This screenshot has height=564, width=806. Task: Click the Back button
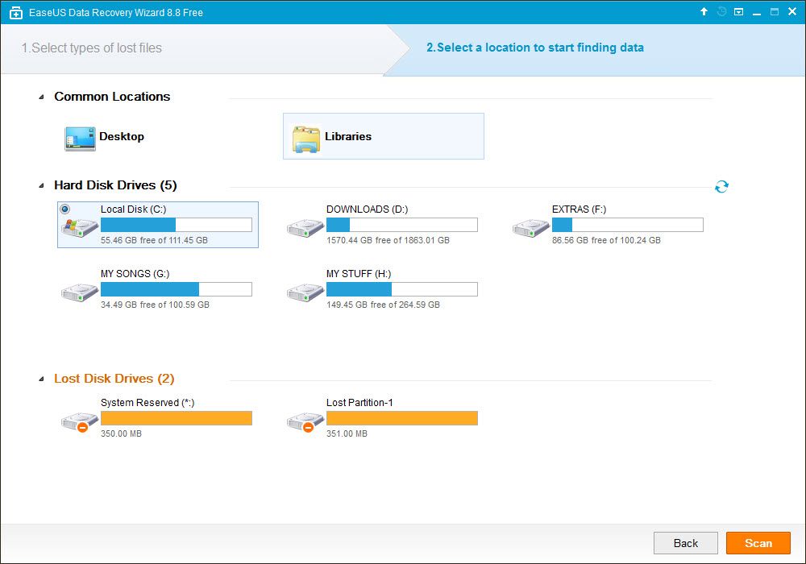(686, 543)
